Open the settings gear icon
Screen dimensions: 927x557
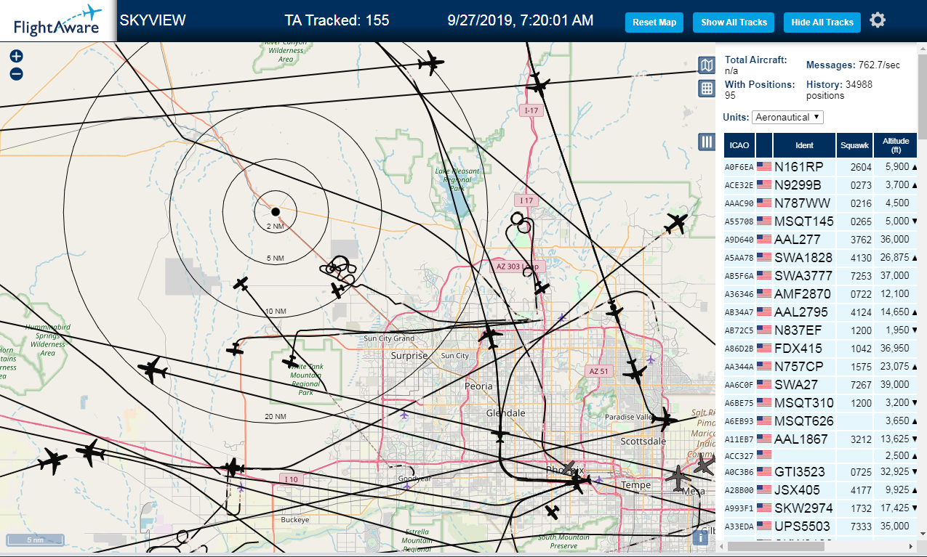(878, 20)
